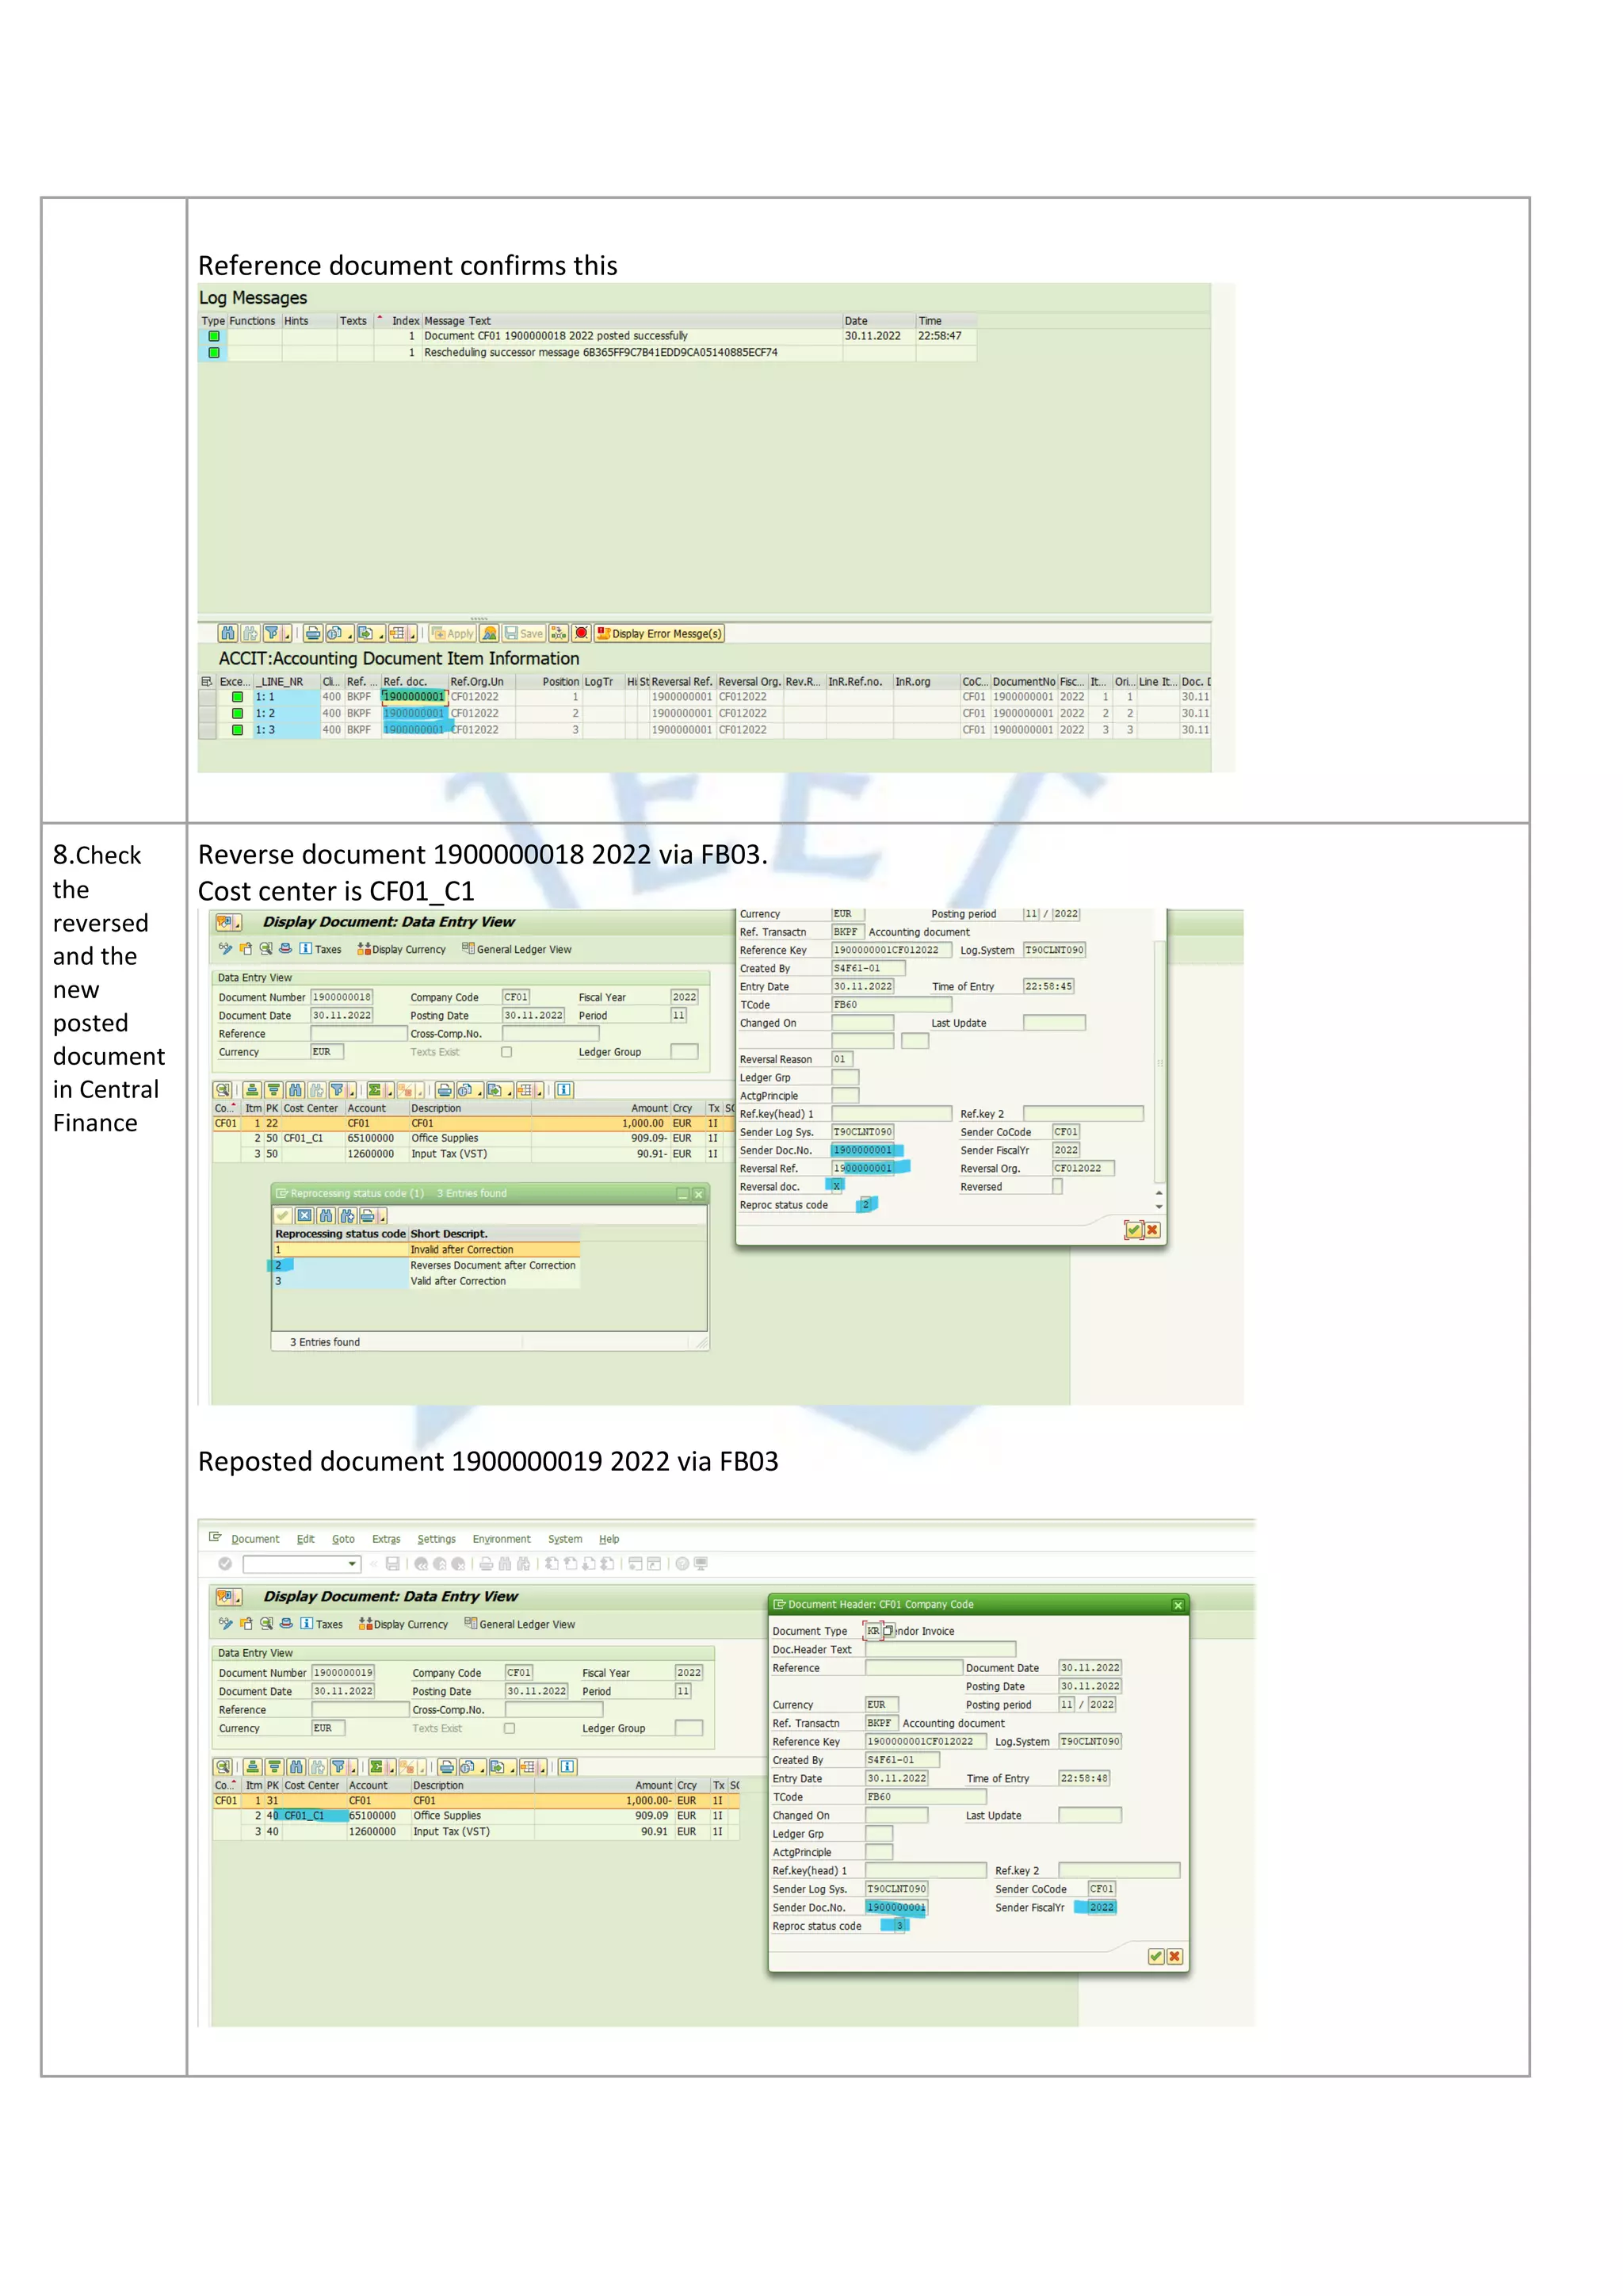
Task: Click Sender Doc.No. field in 1900000018 header popup
Action: tap(862, 1150)
